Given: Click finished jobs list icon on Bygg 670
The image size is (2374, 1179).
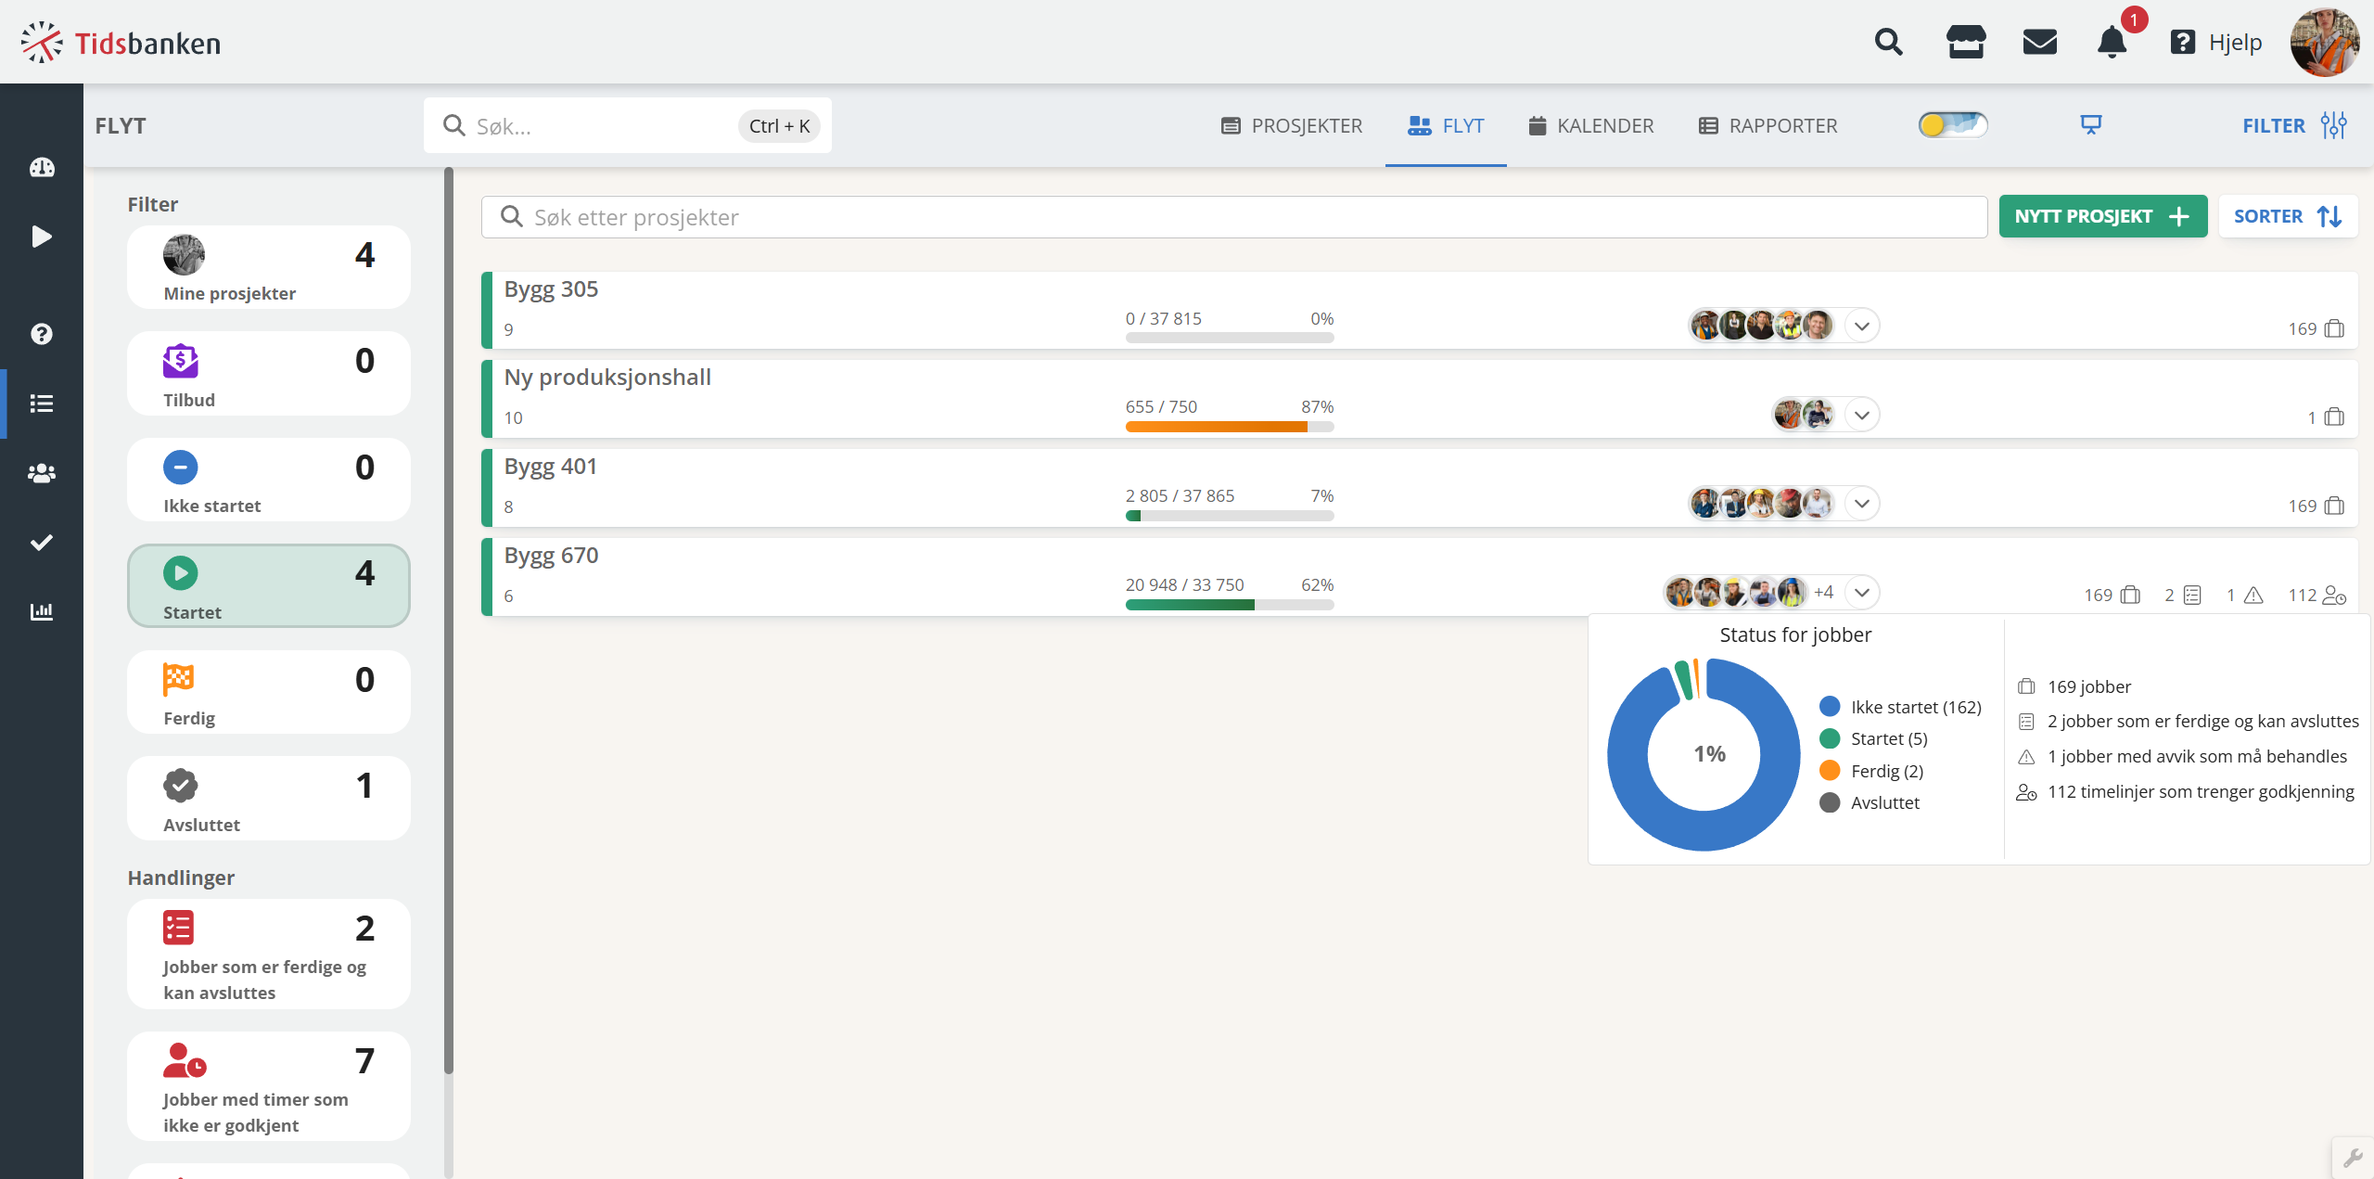Looking at the screenshot, I should [x=2192, y=596].
